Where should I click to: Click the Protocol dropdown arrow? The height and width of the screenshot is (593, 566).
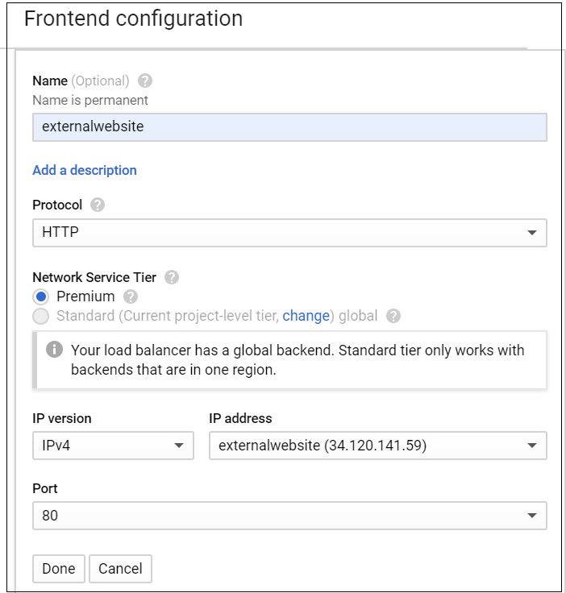click(x=531, y=233)
